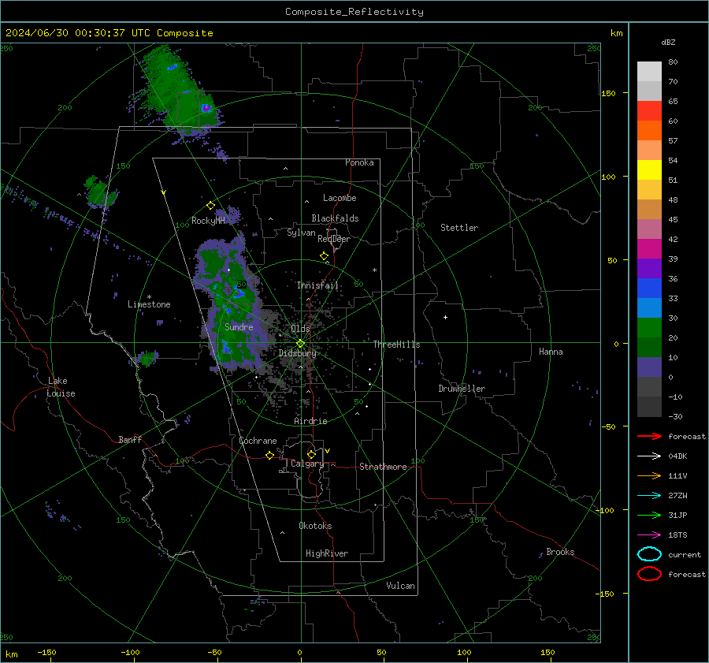Click the yellow diamond marker below Cochrane
This screenshot has width=709, height=663.
(x=270, y=456)
